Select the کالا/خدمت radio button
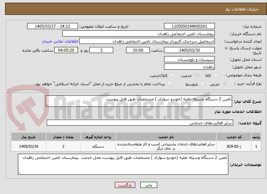The width and height of the screenshot is (267, 194). pyautogui.click(x=172, y=75)
